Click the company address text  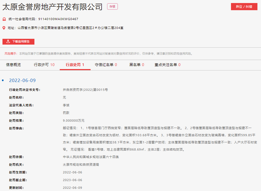point(70,28)
